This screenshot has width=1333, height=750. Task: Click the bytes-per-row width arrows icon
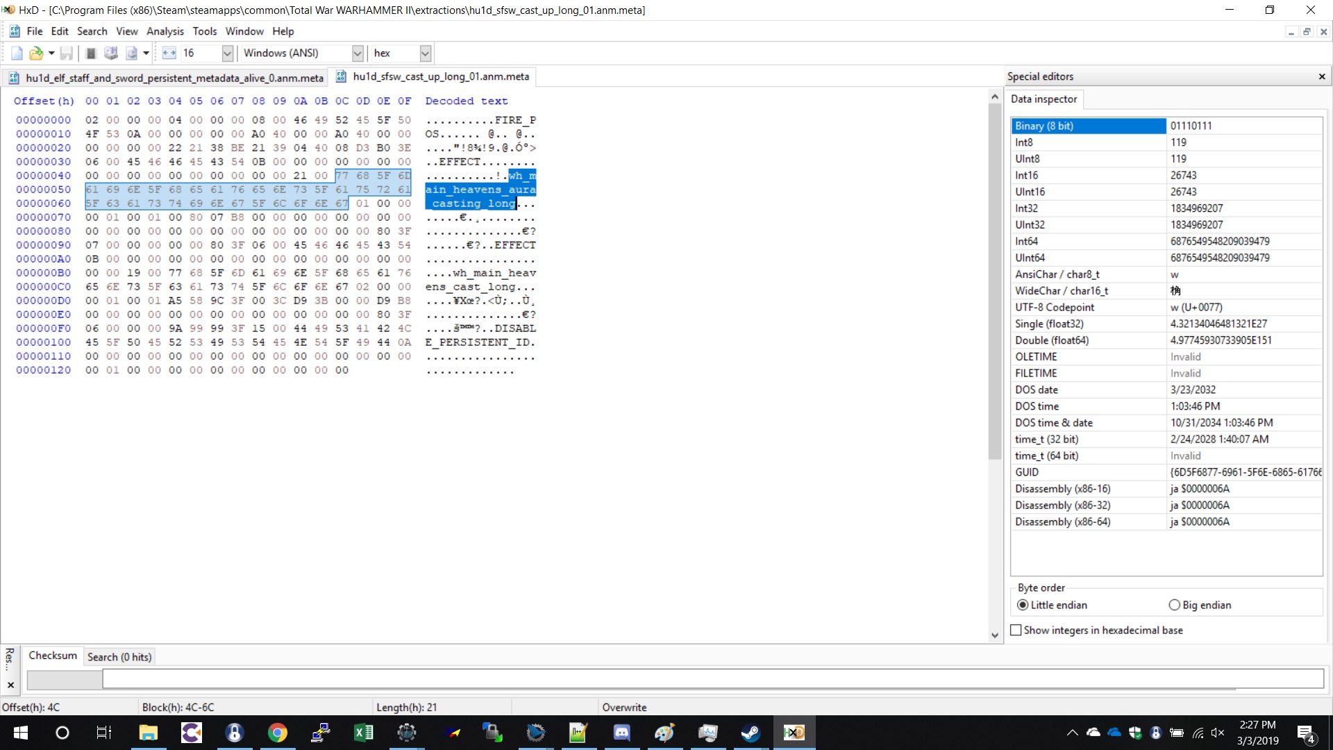169,53
